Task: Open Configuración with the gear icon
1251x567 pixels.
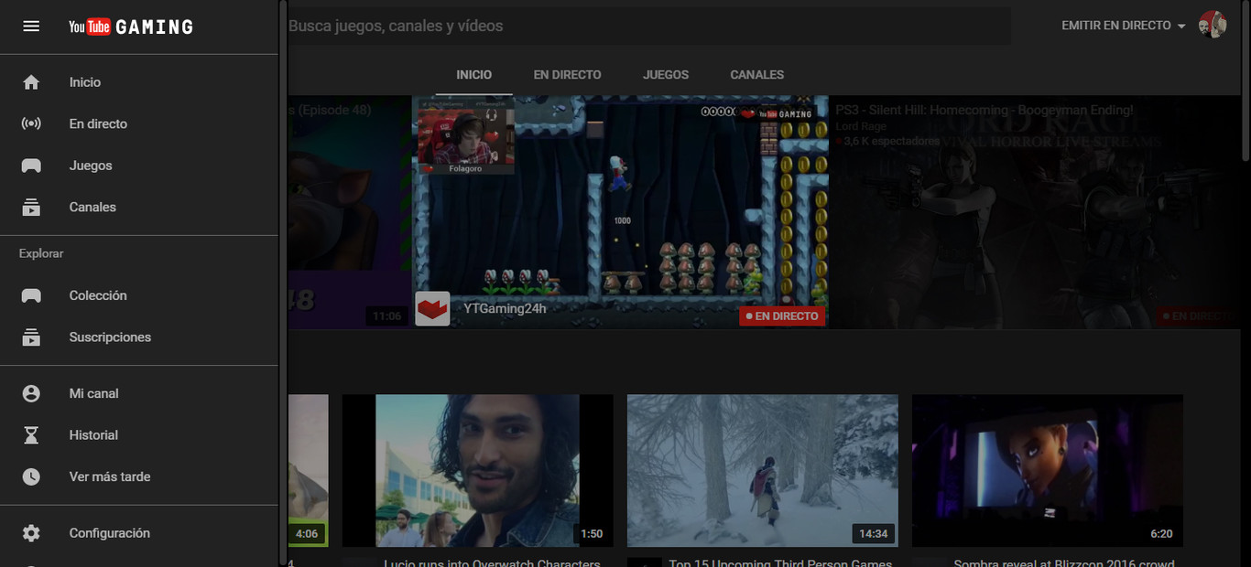Action: [30, 532]
